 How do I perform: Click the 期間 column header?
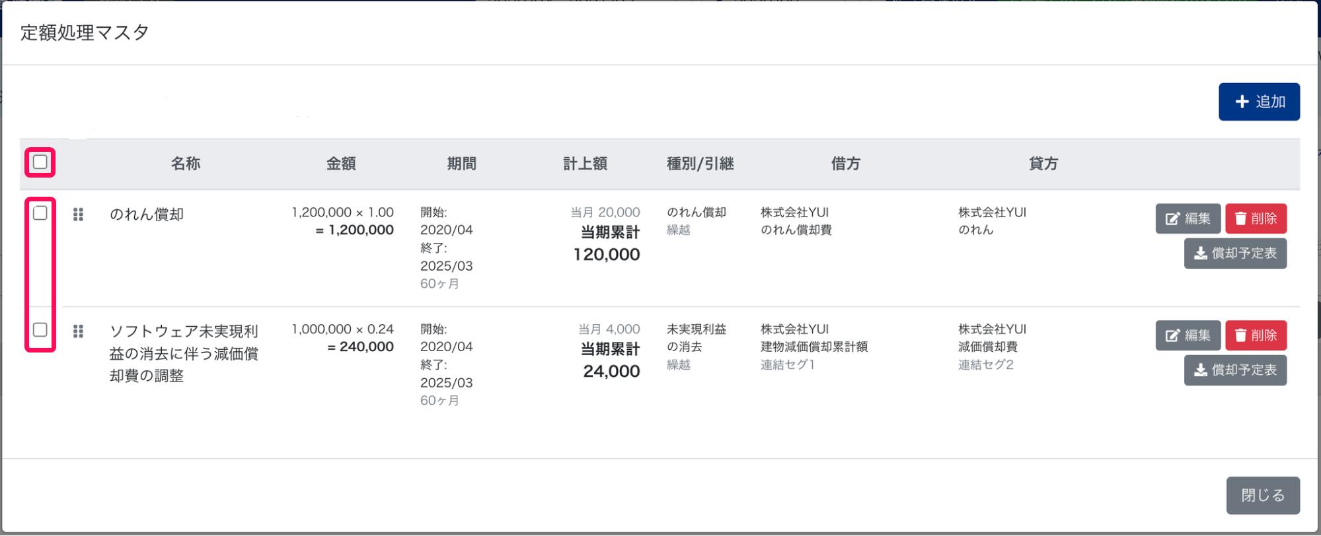(461, 164)
